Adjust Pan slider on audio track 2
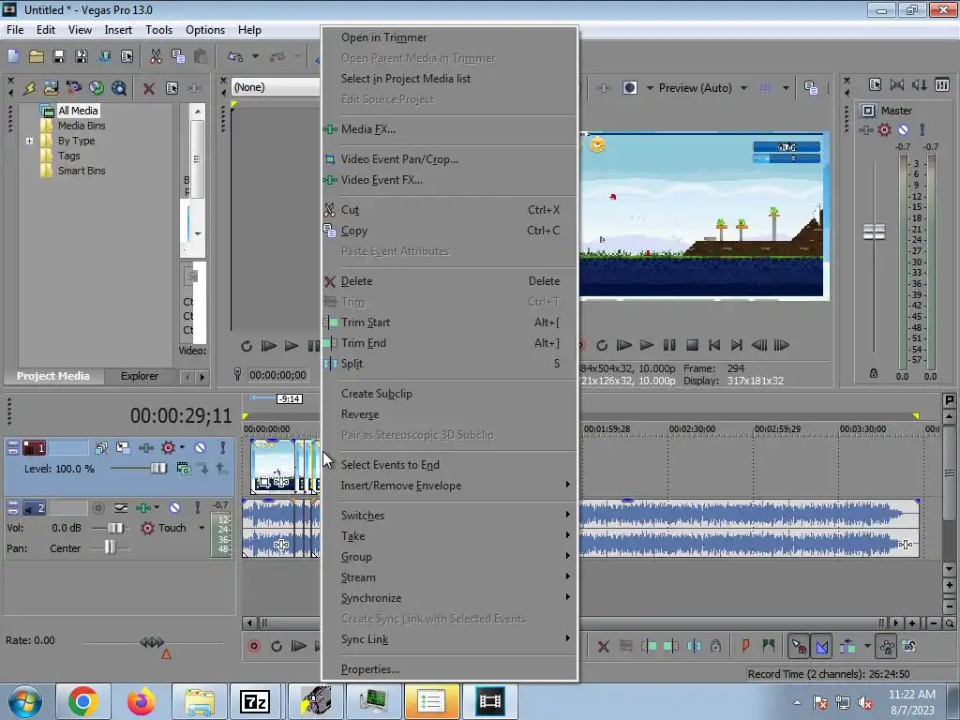 110,547
